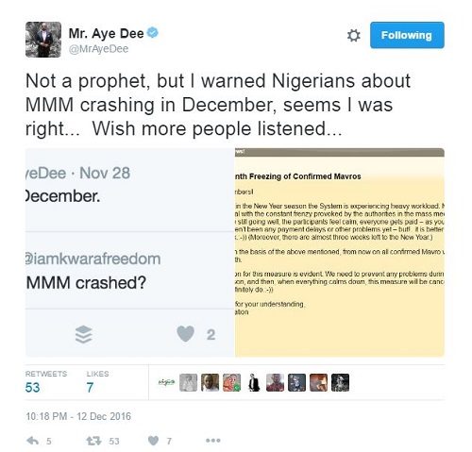Open the Freezing of Confirmed Mavros image

coord(340,252)
